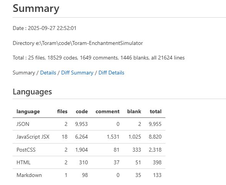
Task: Click the code column header
Action: pyautogui.click(x=82, y=111)
